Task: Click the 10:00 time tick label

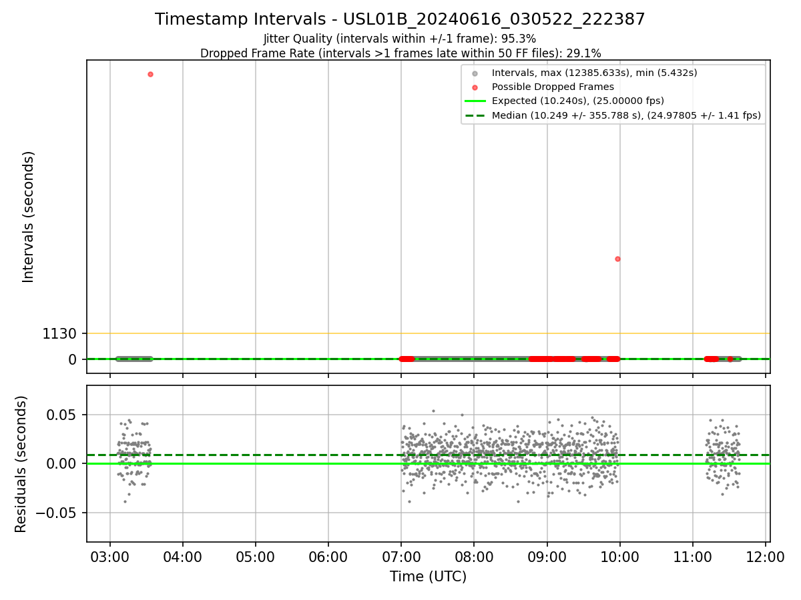Action: pyautogui.click(x=620, y=556)
